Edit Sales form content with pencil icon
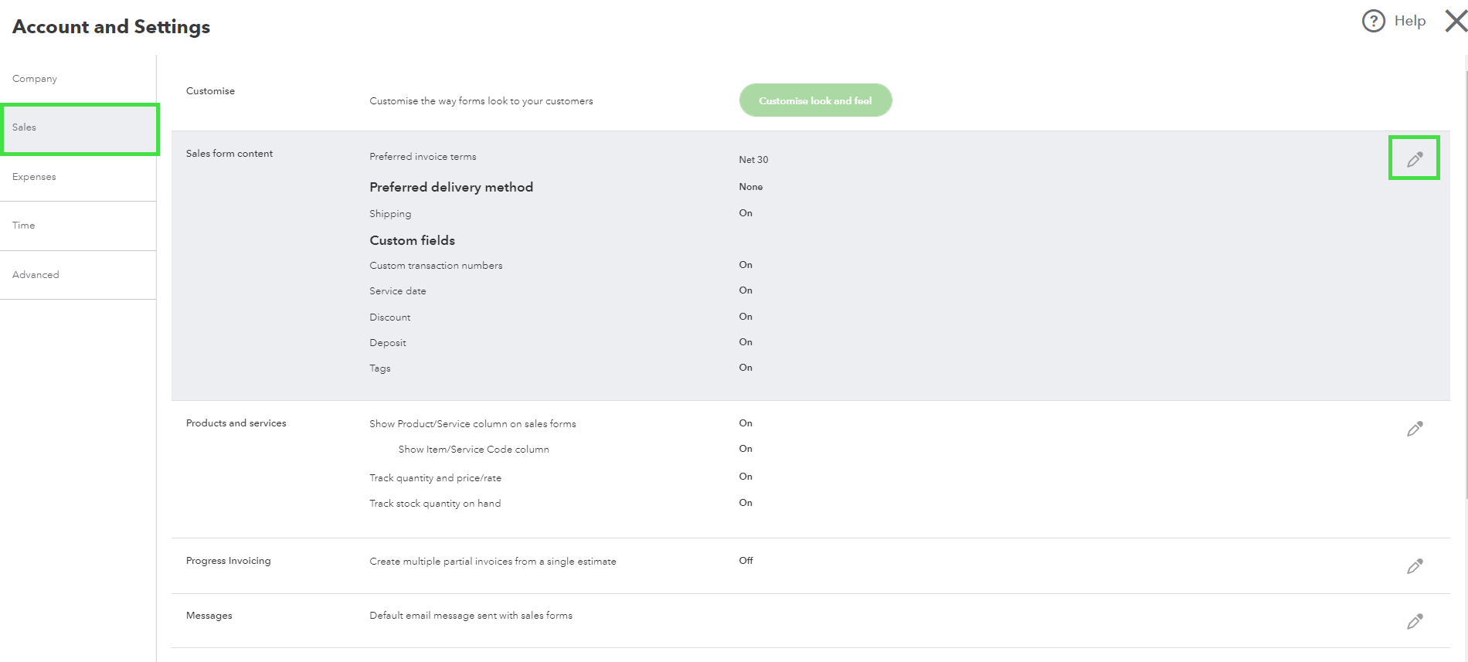This screenshot has height=662, width=1468. 1414,159
